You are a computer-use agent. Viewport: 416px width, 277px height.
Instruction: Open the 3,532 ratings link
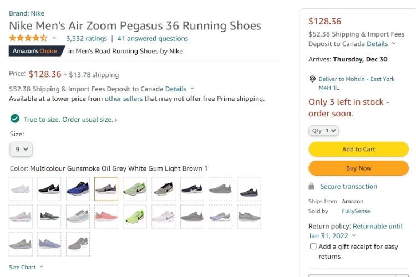pyautogui.click(x=86, y=39)
